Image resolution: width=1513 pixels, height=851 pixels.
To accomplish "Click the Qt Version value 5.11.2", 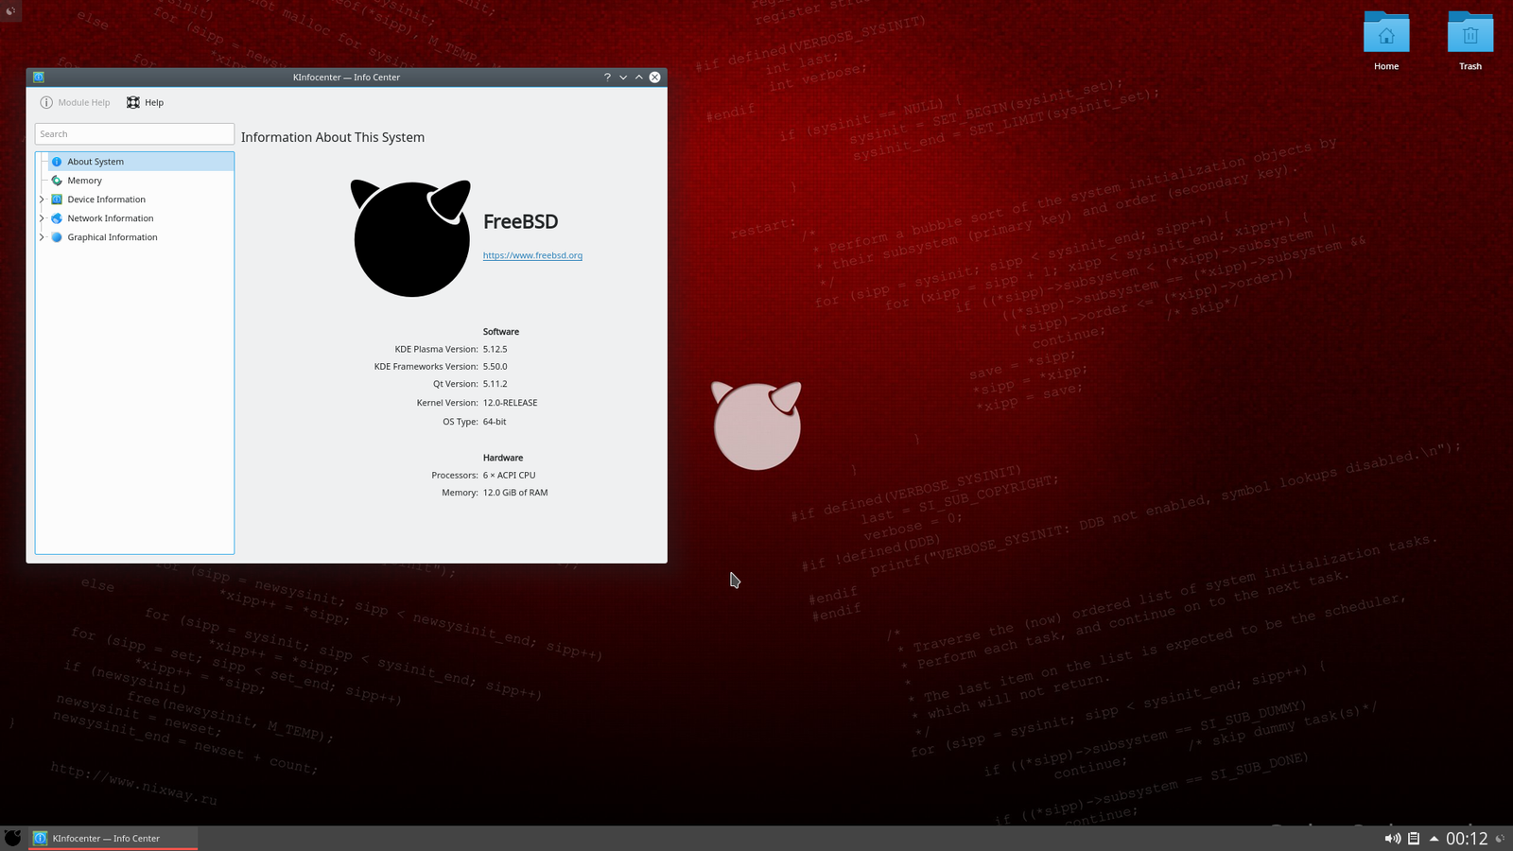I will [x=495, y=384].
